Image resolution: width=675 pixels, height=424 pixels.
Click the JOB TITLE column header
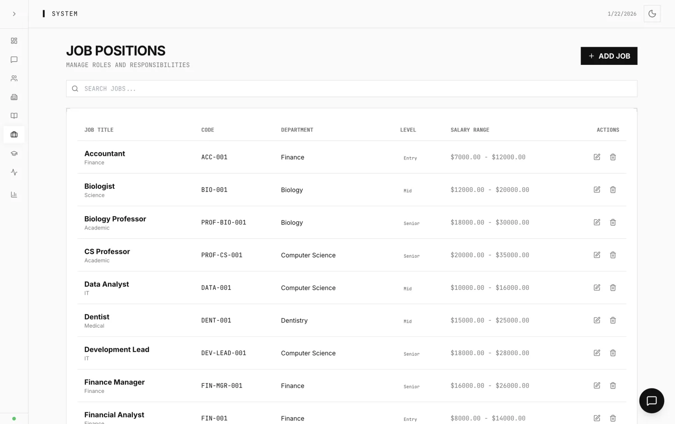pyautogui.click(x=99, y=130)
